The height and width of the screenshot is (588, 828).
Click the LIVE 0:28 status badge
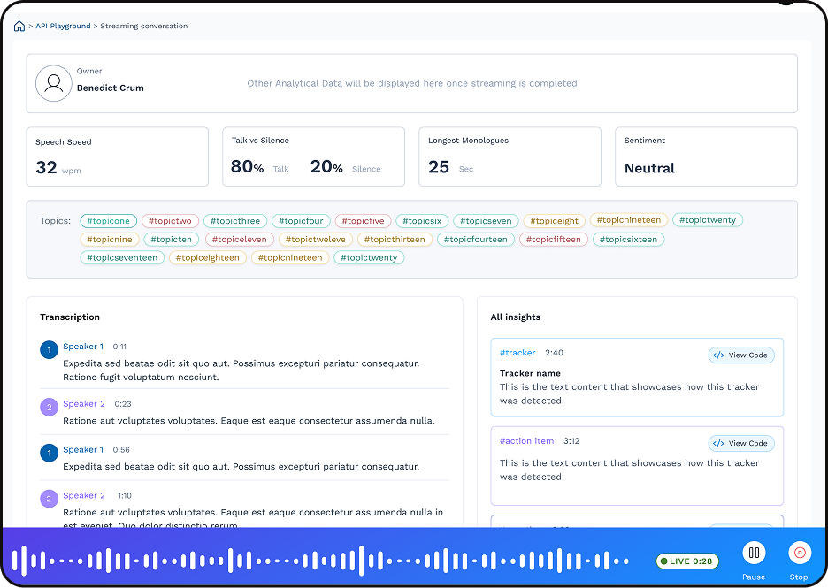point(687,561)
